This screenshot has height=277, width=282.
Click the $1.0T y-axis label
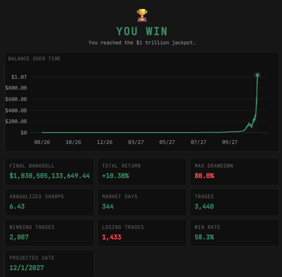click(x=19, y=77)
